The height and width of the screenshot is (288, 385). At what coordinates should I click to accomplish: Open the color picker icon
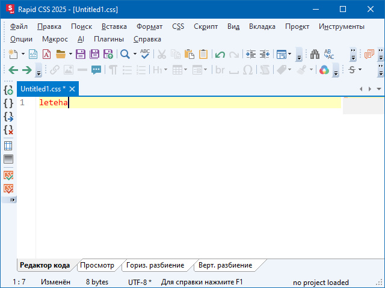pos(324,70)
